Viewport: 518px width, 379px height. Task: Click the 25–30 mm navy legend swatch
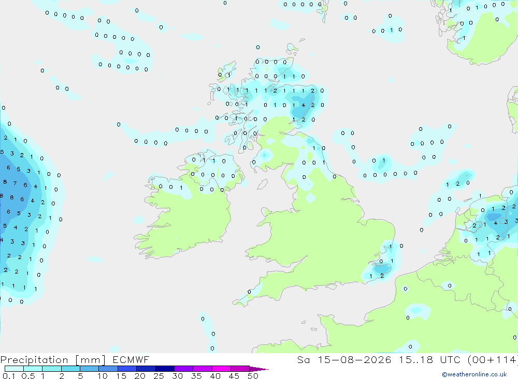pyautogui.click(x=165, y=369)
